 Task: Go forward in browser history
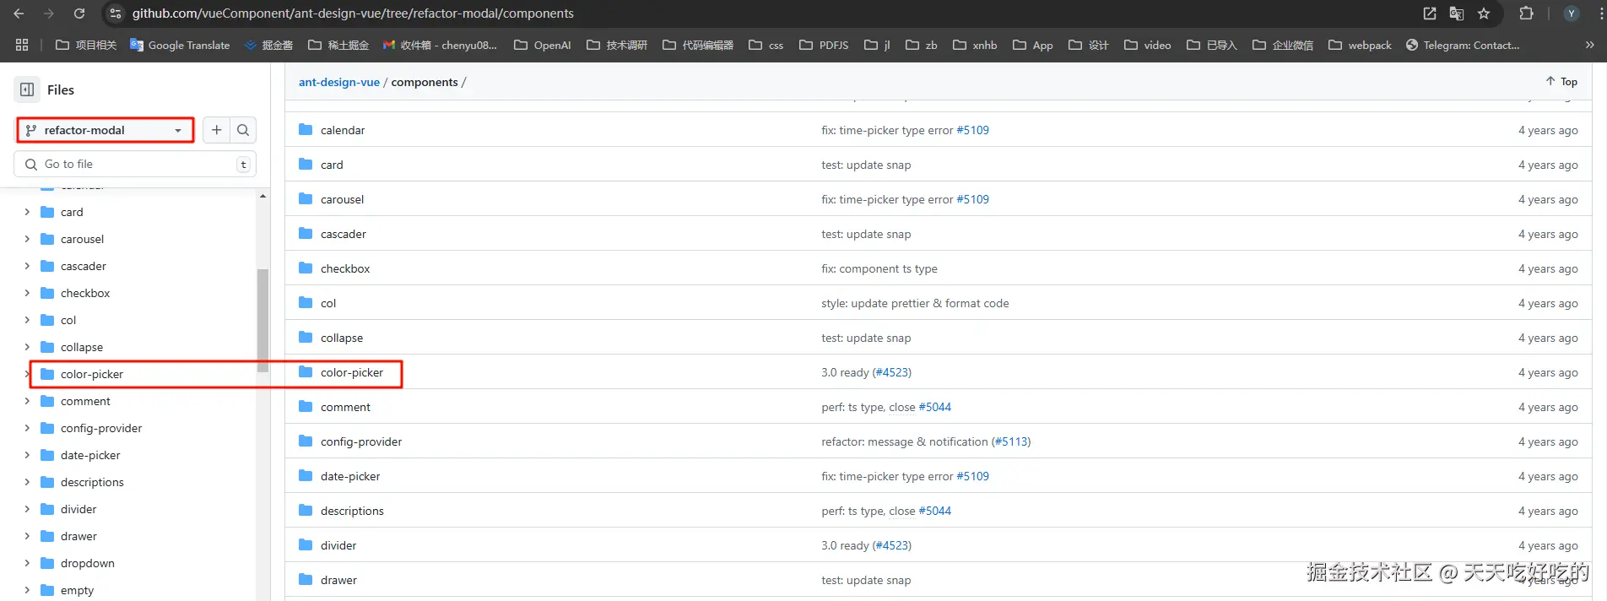click(x=49, y=14)
